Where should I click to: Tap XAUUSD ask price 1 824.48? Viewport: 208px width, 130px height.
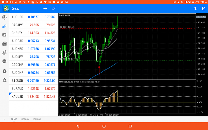pos(50,97)
